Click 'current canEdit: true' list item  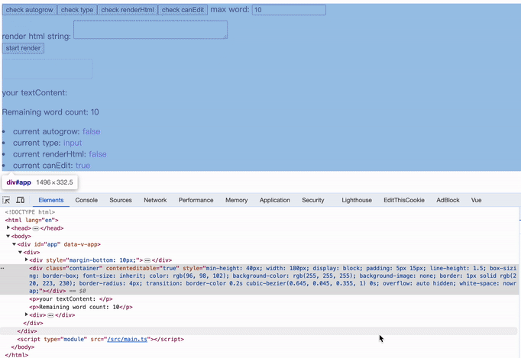coord(51,166)
